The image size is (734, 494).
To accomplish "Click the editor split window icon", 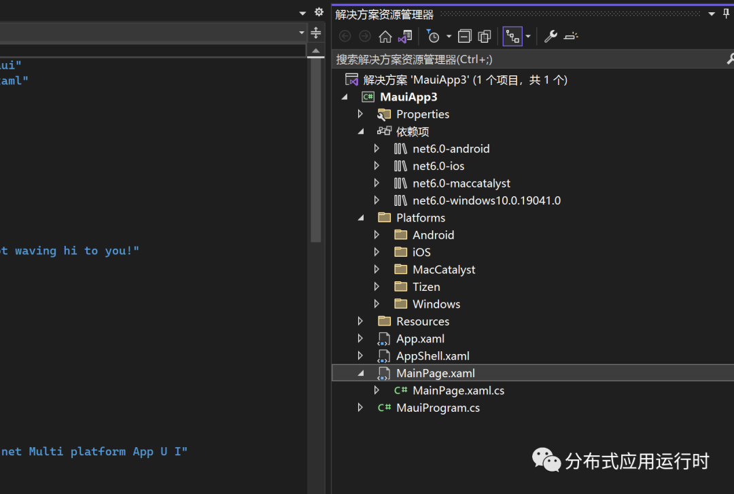I will (x=316, y=33).
